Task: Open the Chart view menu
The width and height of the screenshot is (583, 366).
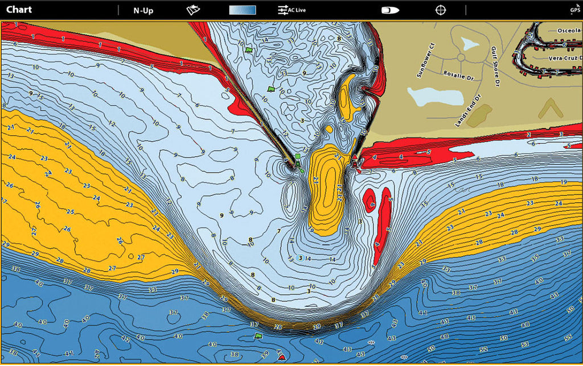Action: pyautogui.click(x=19, y=10)
